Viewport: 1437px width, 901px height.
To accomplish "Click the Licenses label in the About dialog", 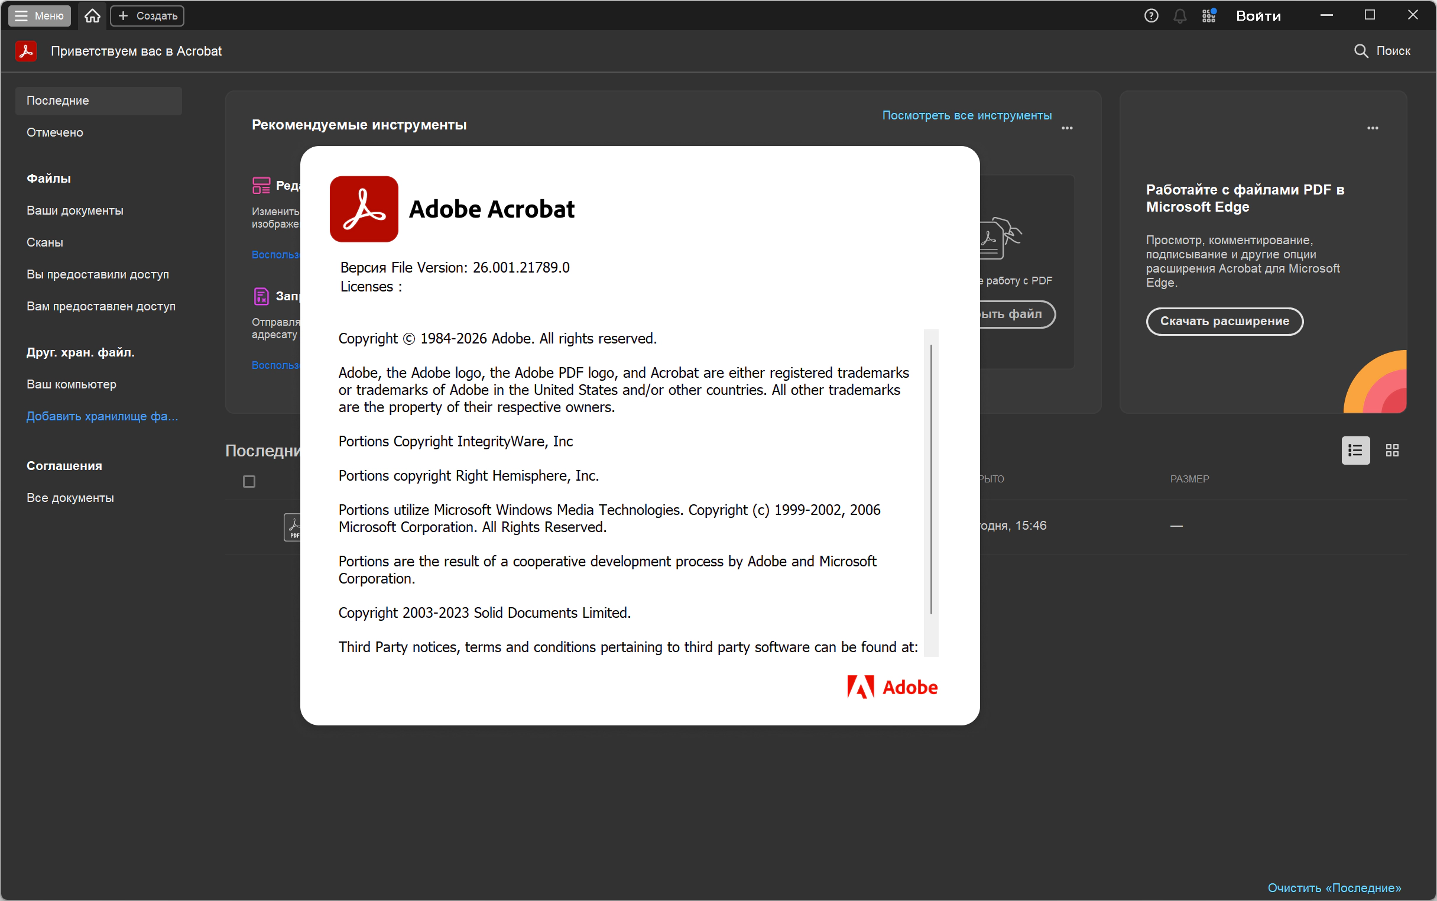I will coord(371,287).
